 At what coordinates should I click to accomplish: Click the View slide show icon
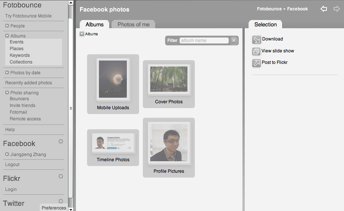[x=256, y=52]
